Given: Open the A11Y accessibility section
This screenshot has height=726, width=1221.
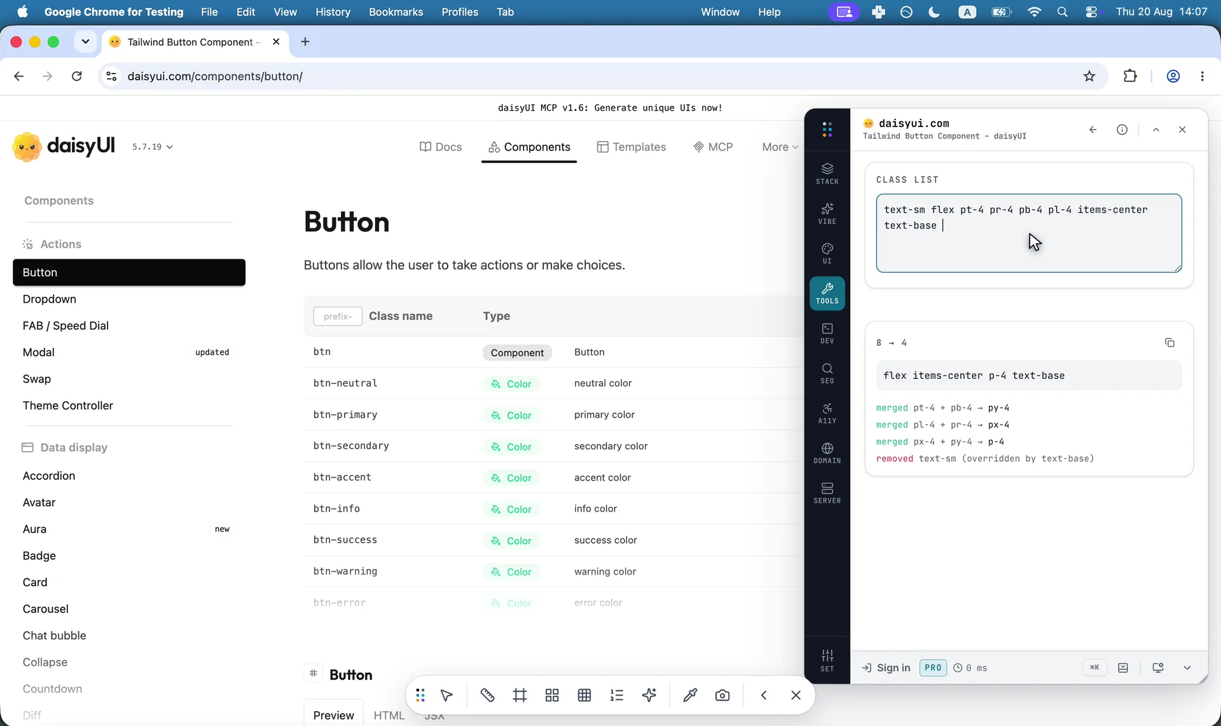Looking at the screenshot, I should click(x=827, y=413).
